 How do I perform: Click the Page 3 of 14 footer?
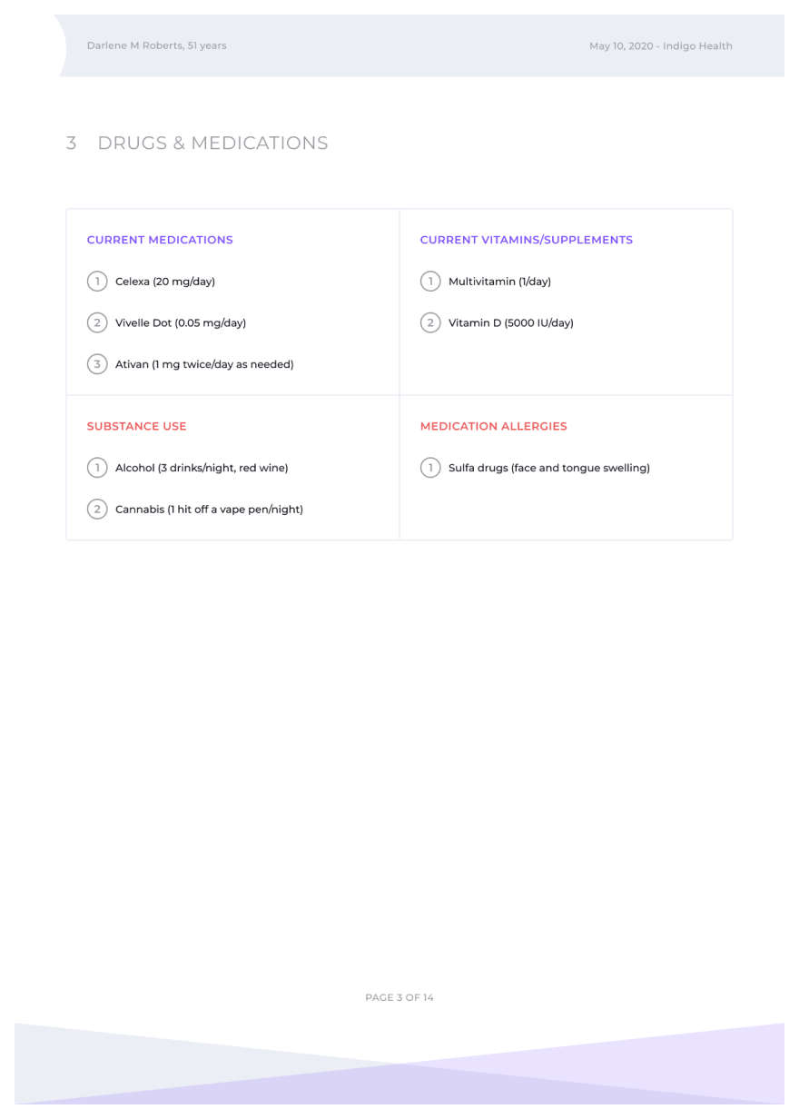[399, 998]
